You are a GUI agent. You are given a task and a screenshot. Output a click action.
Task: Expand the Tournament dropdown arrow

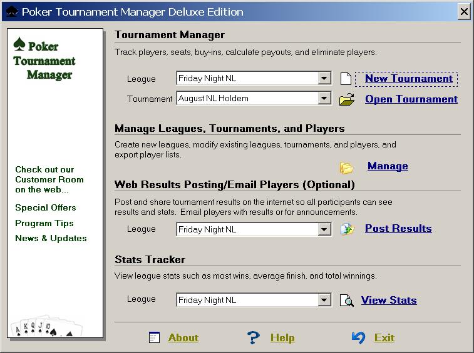point(324,98)
